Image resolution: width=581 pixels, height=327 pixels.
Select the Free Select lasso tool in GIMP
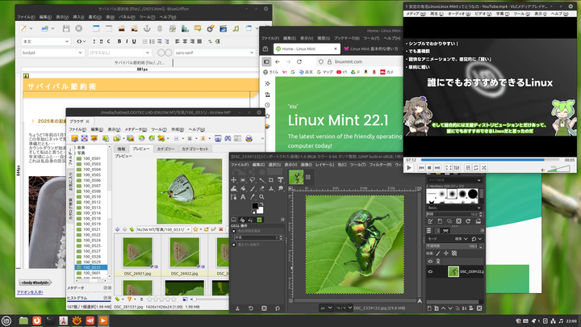pyautogui.click(x=253, y=180)
